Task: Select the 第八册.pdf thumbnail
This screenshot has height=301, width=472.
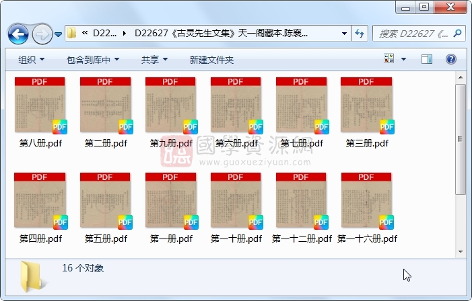Action: coord(40,105)
